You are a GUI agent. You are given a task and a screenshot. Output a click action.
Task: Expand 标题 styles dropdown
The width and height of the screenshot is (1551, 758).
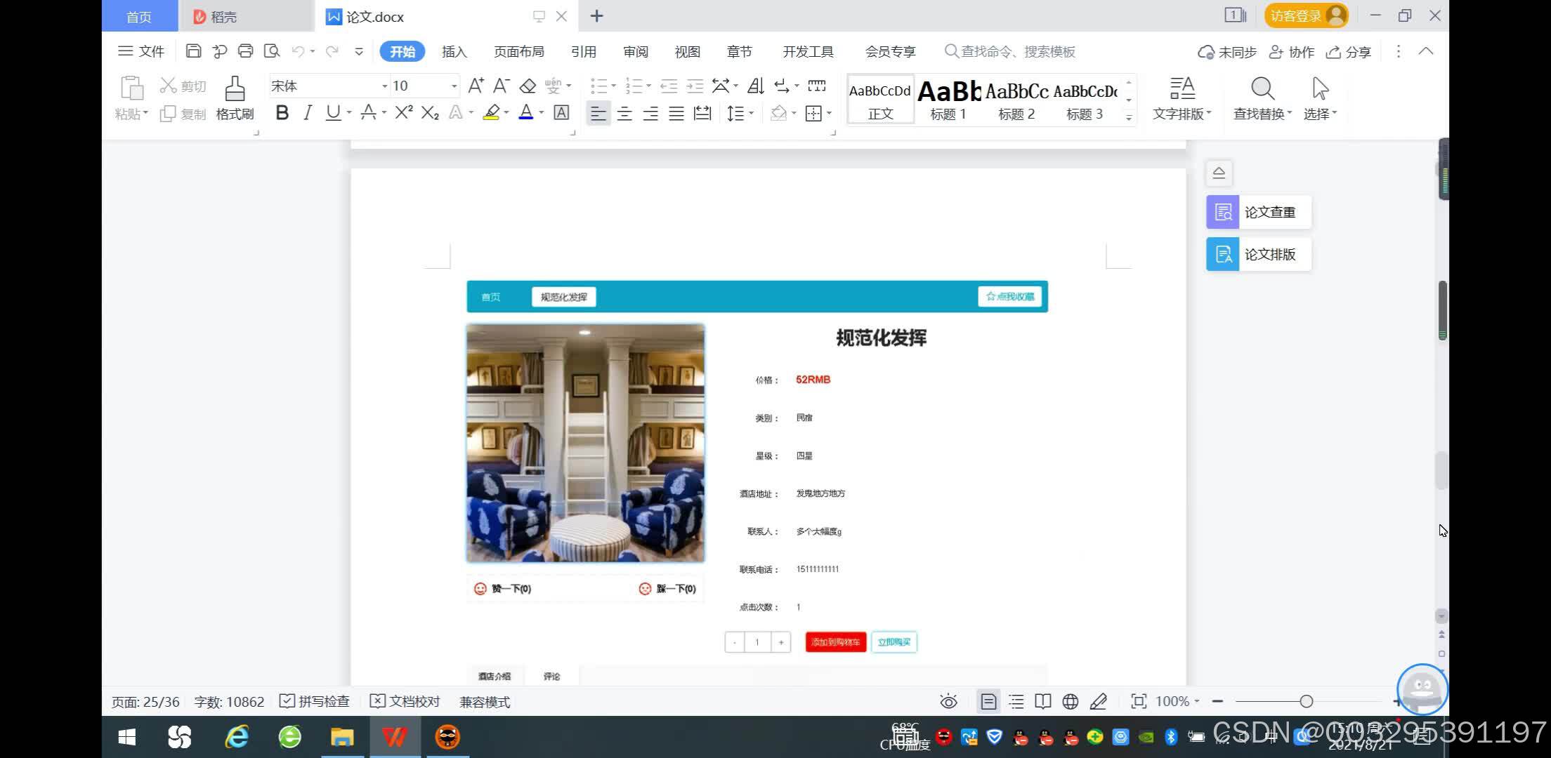coord(1131,117)
